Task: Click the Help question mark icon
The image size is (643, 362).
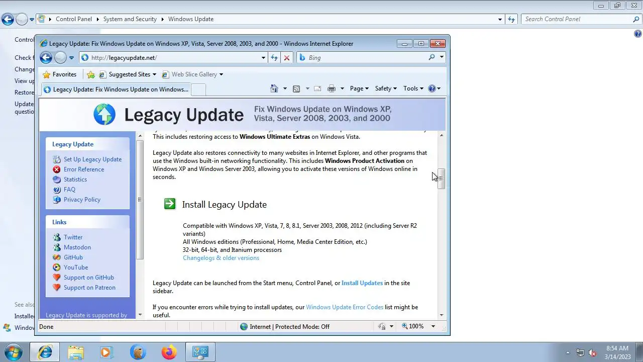Action: click(432, 88)
